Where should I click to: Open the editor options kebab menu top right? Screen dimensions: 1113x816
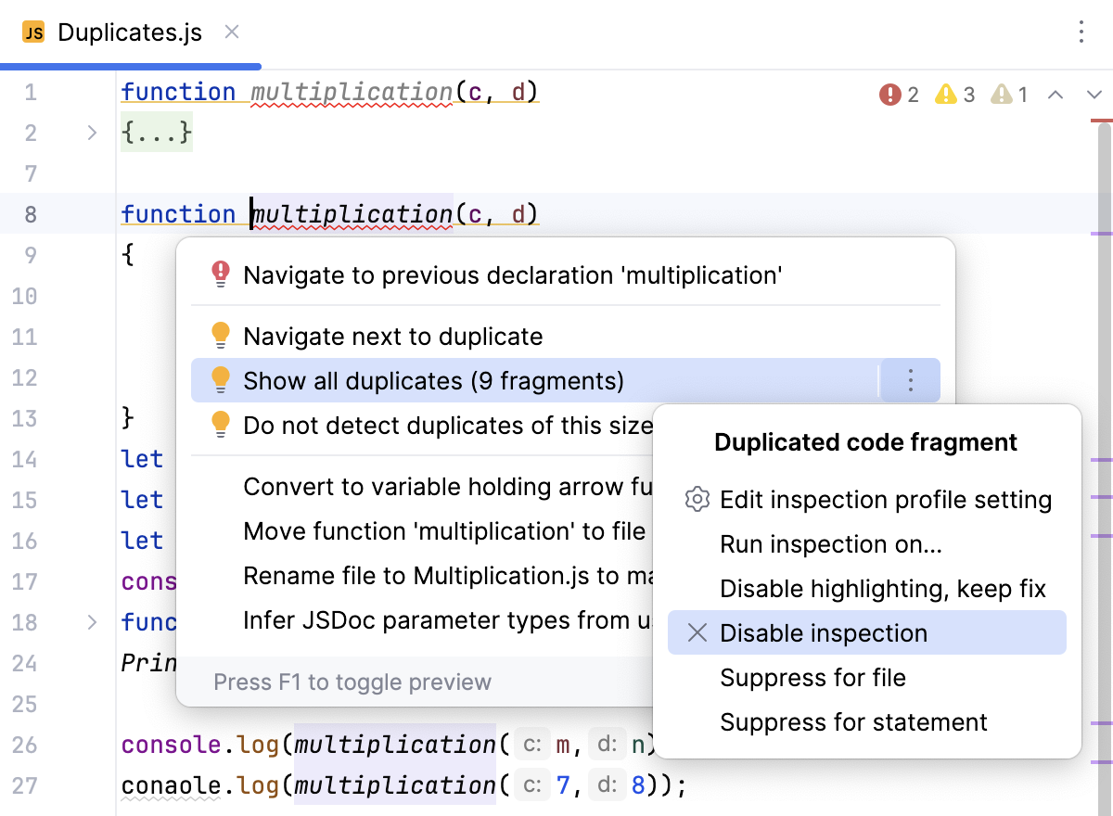[x=1081, y=32]
